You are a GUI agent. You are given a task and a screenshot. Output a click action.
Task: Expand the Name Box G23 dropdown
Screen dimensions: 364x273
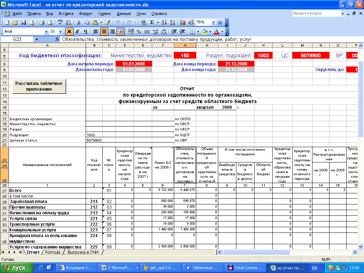click(37, 39)
